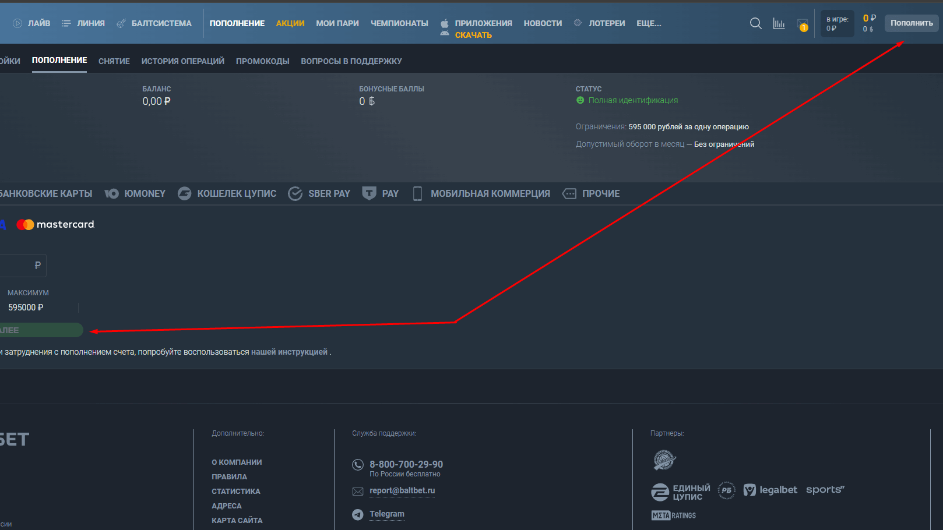943x530 pixels.
Task: Click the ЮMoney payment icon
Action: (112, 193)
